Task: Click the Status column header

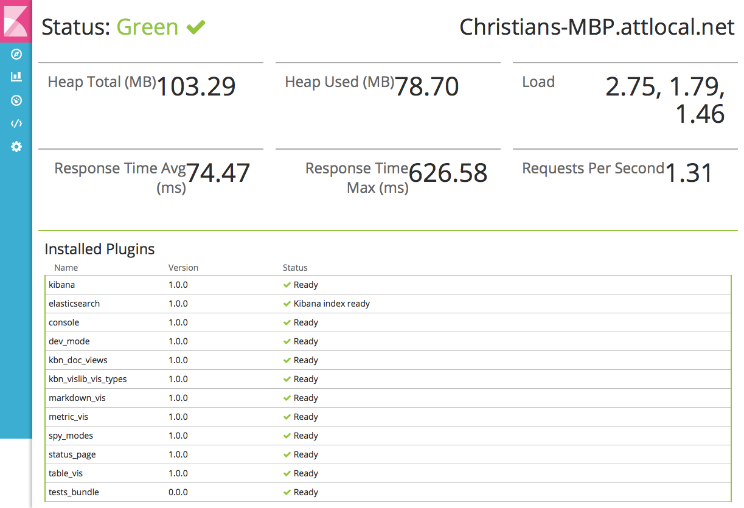Action: 295,268
